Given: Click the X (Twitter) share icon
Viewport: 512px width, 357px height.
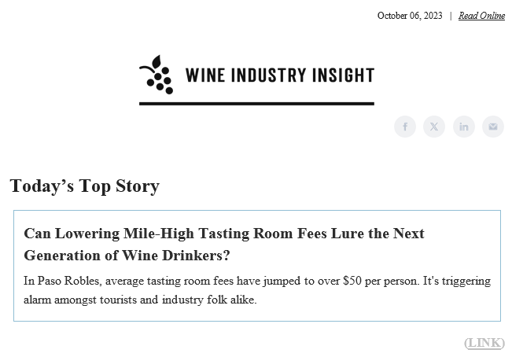Looking at the screenshot, I should [434, 127].
